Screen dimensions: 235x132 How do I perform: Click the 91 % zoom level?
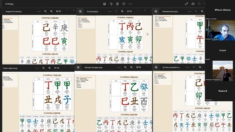point(57,68)
